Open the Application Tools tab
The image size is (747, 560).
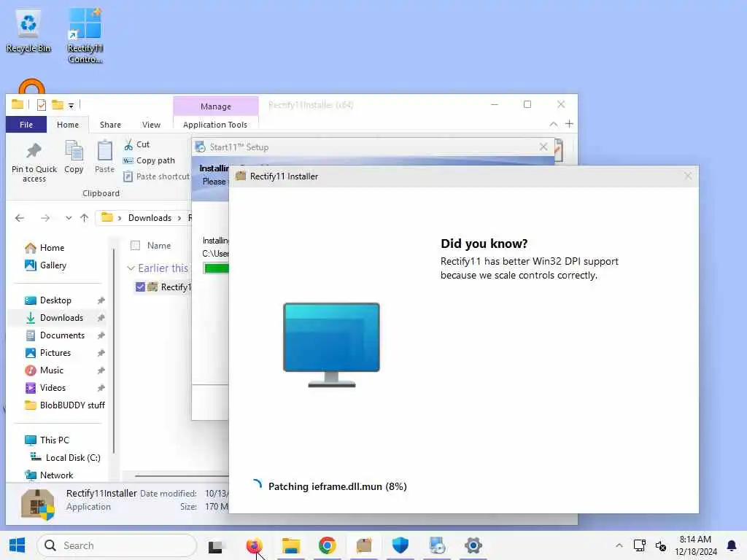pos(215,125)
